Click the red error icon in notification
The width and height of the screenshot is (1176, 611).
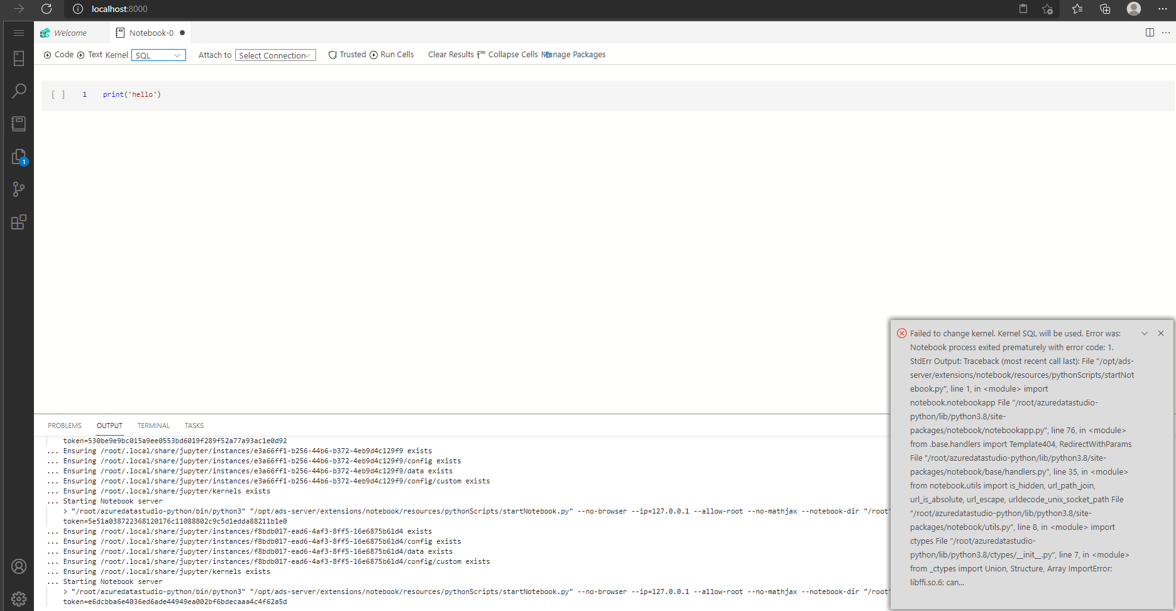tap(901, 333)
